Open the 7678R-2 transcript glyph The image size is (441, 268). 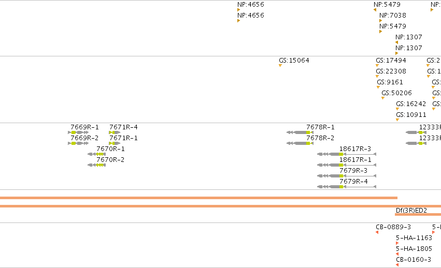pyautogui.click(x=300, y=143)
